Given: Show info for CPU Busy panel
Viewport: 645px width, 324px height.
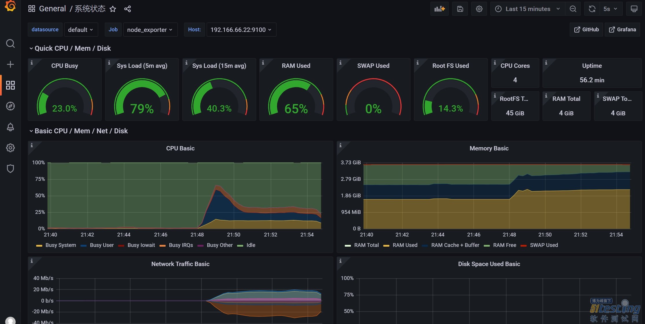Looking at the screenshot, I should pyautogui.click(x=32, y=63).
